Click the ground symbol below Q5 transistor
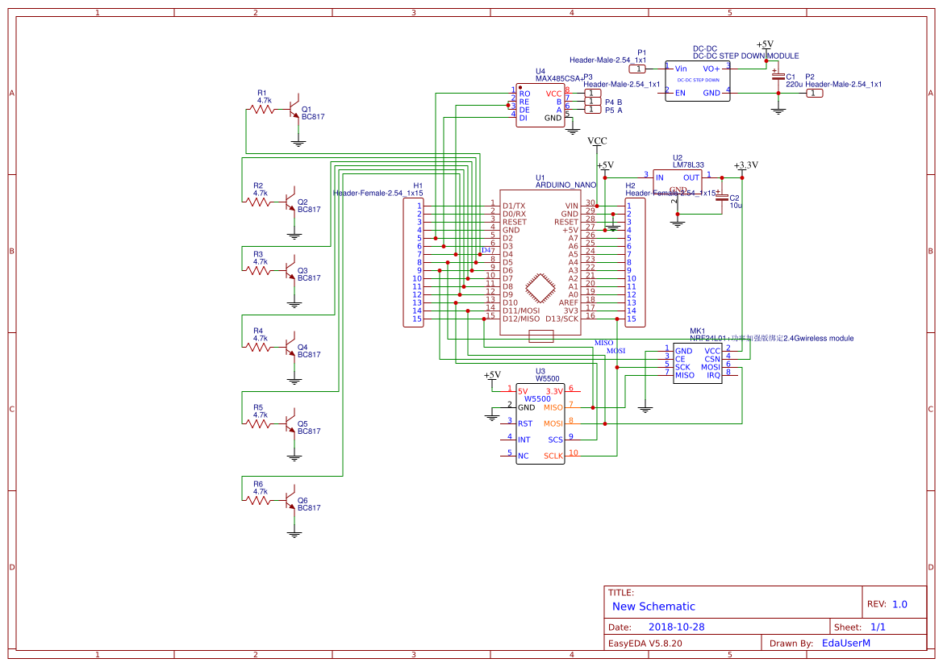943x667 pixels. click(294, 456)
